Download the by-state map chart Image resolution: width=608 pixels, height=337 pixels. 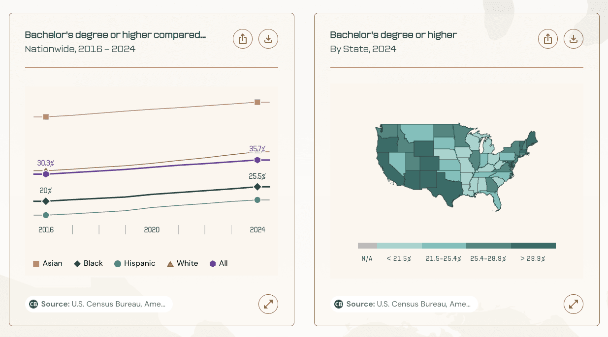[574, 38]
